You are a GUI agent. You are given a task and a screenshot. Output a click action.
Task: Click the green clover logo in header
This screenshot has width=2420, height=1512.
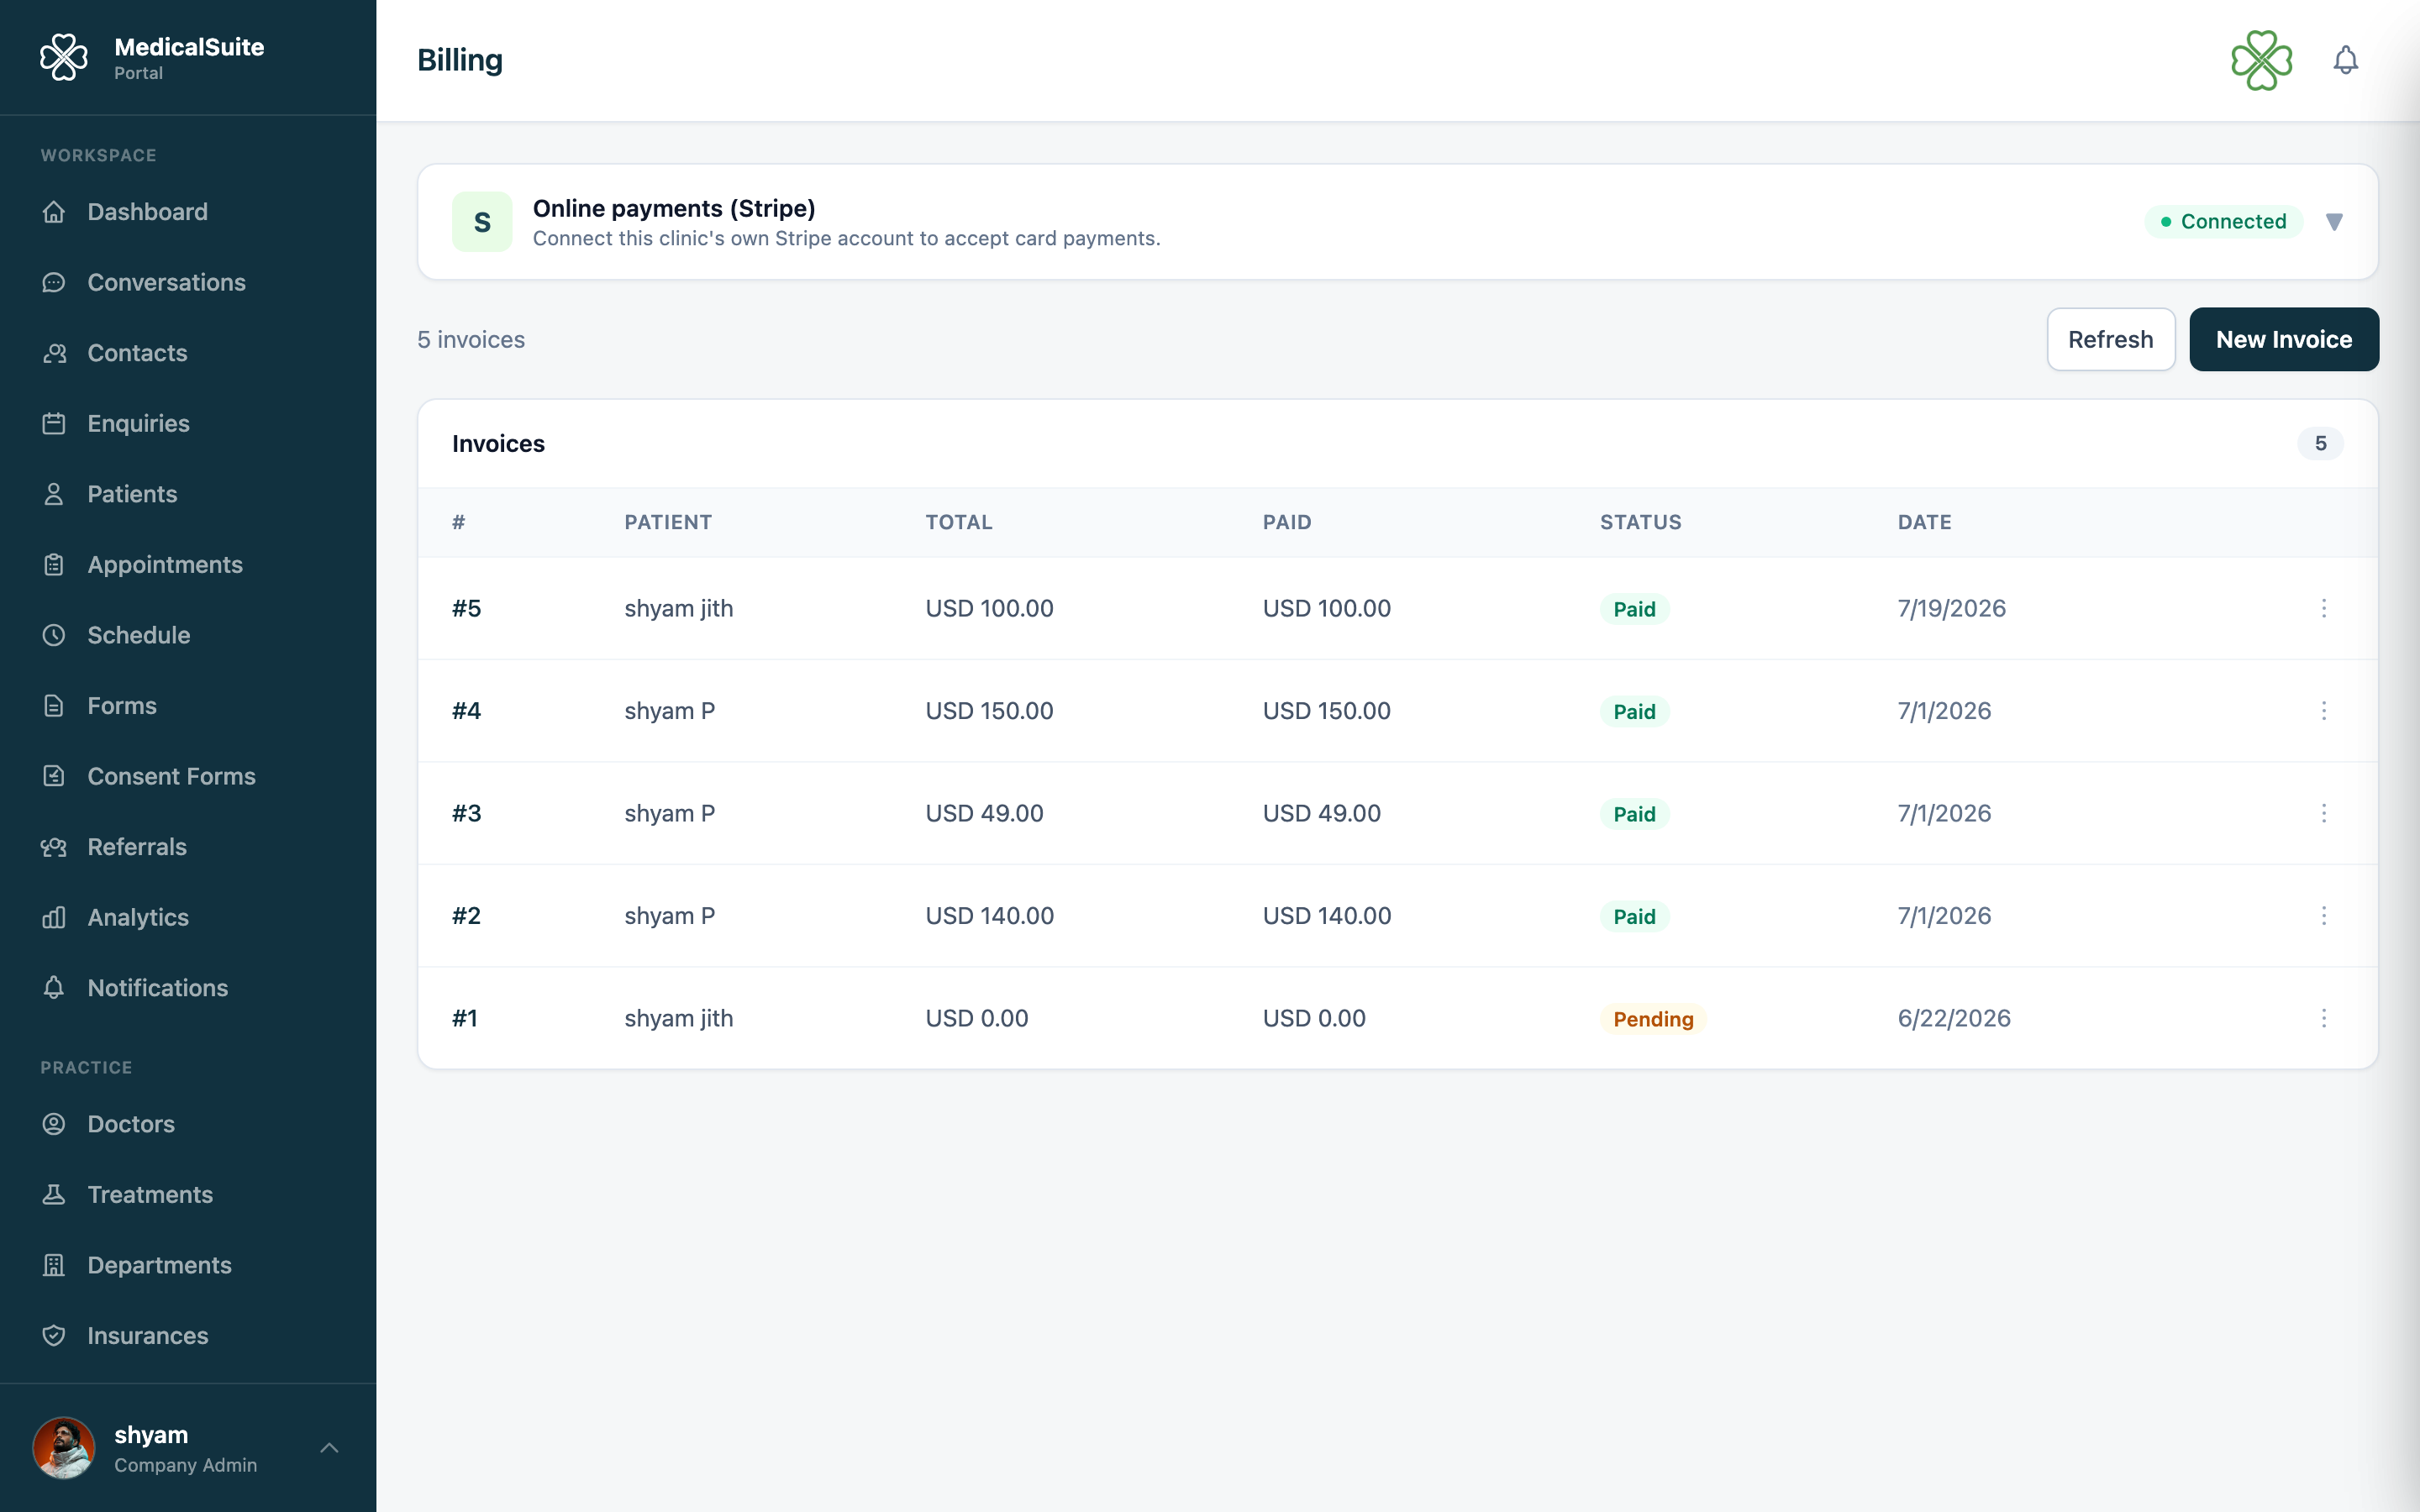[x=2261, y=60]
